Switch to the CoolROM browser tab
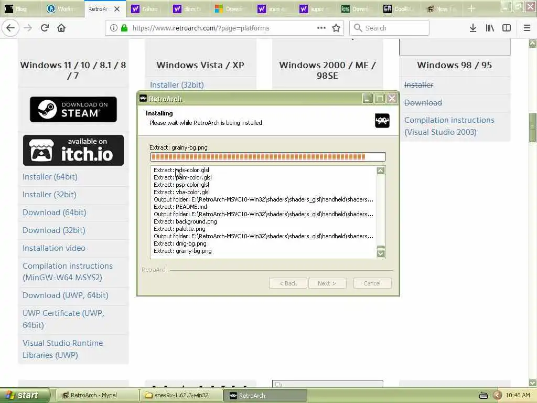 tap(400, 9)
